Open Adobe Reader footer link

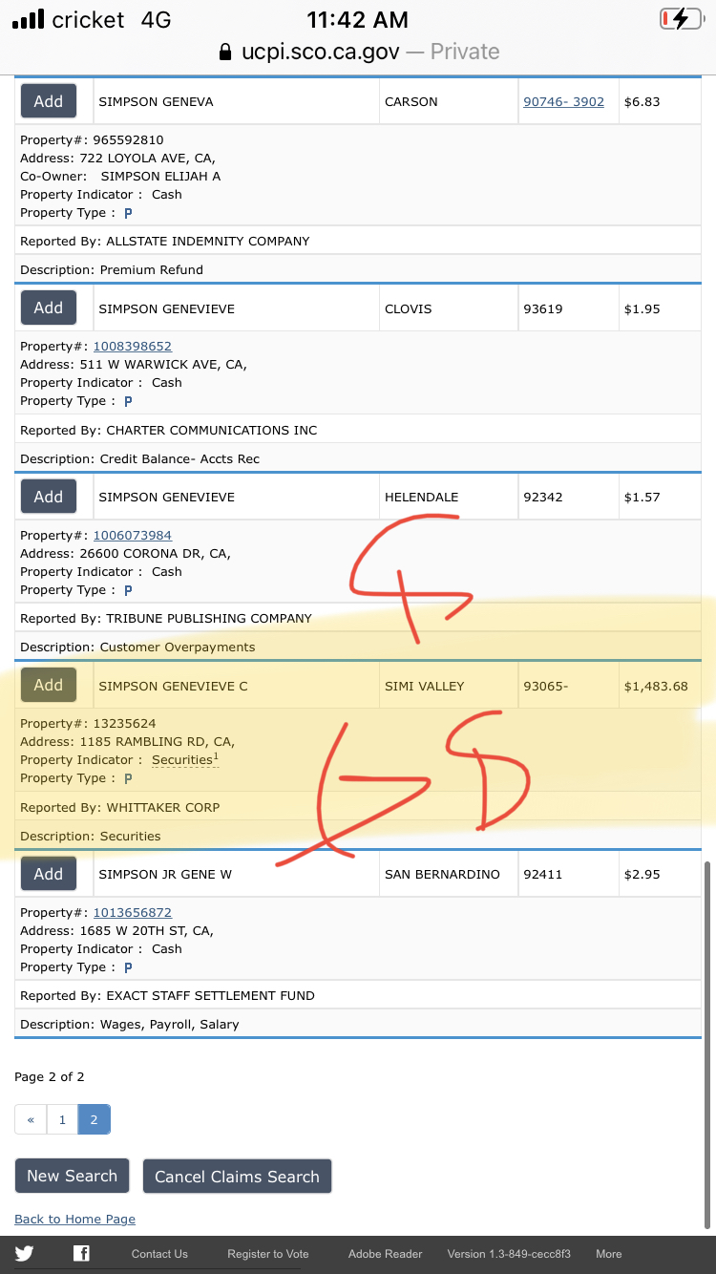pyautogui.click(x=385, y=1254)
